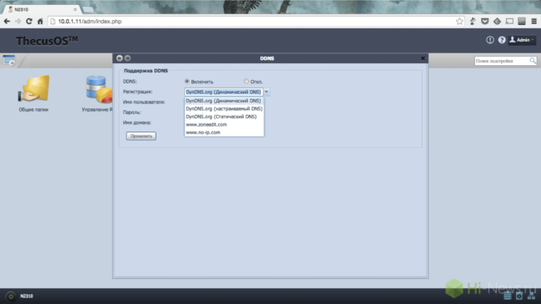Screen dimensions: 541x304
Task: Close the DDNS dialog
Action: click(423, 58)
